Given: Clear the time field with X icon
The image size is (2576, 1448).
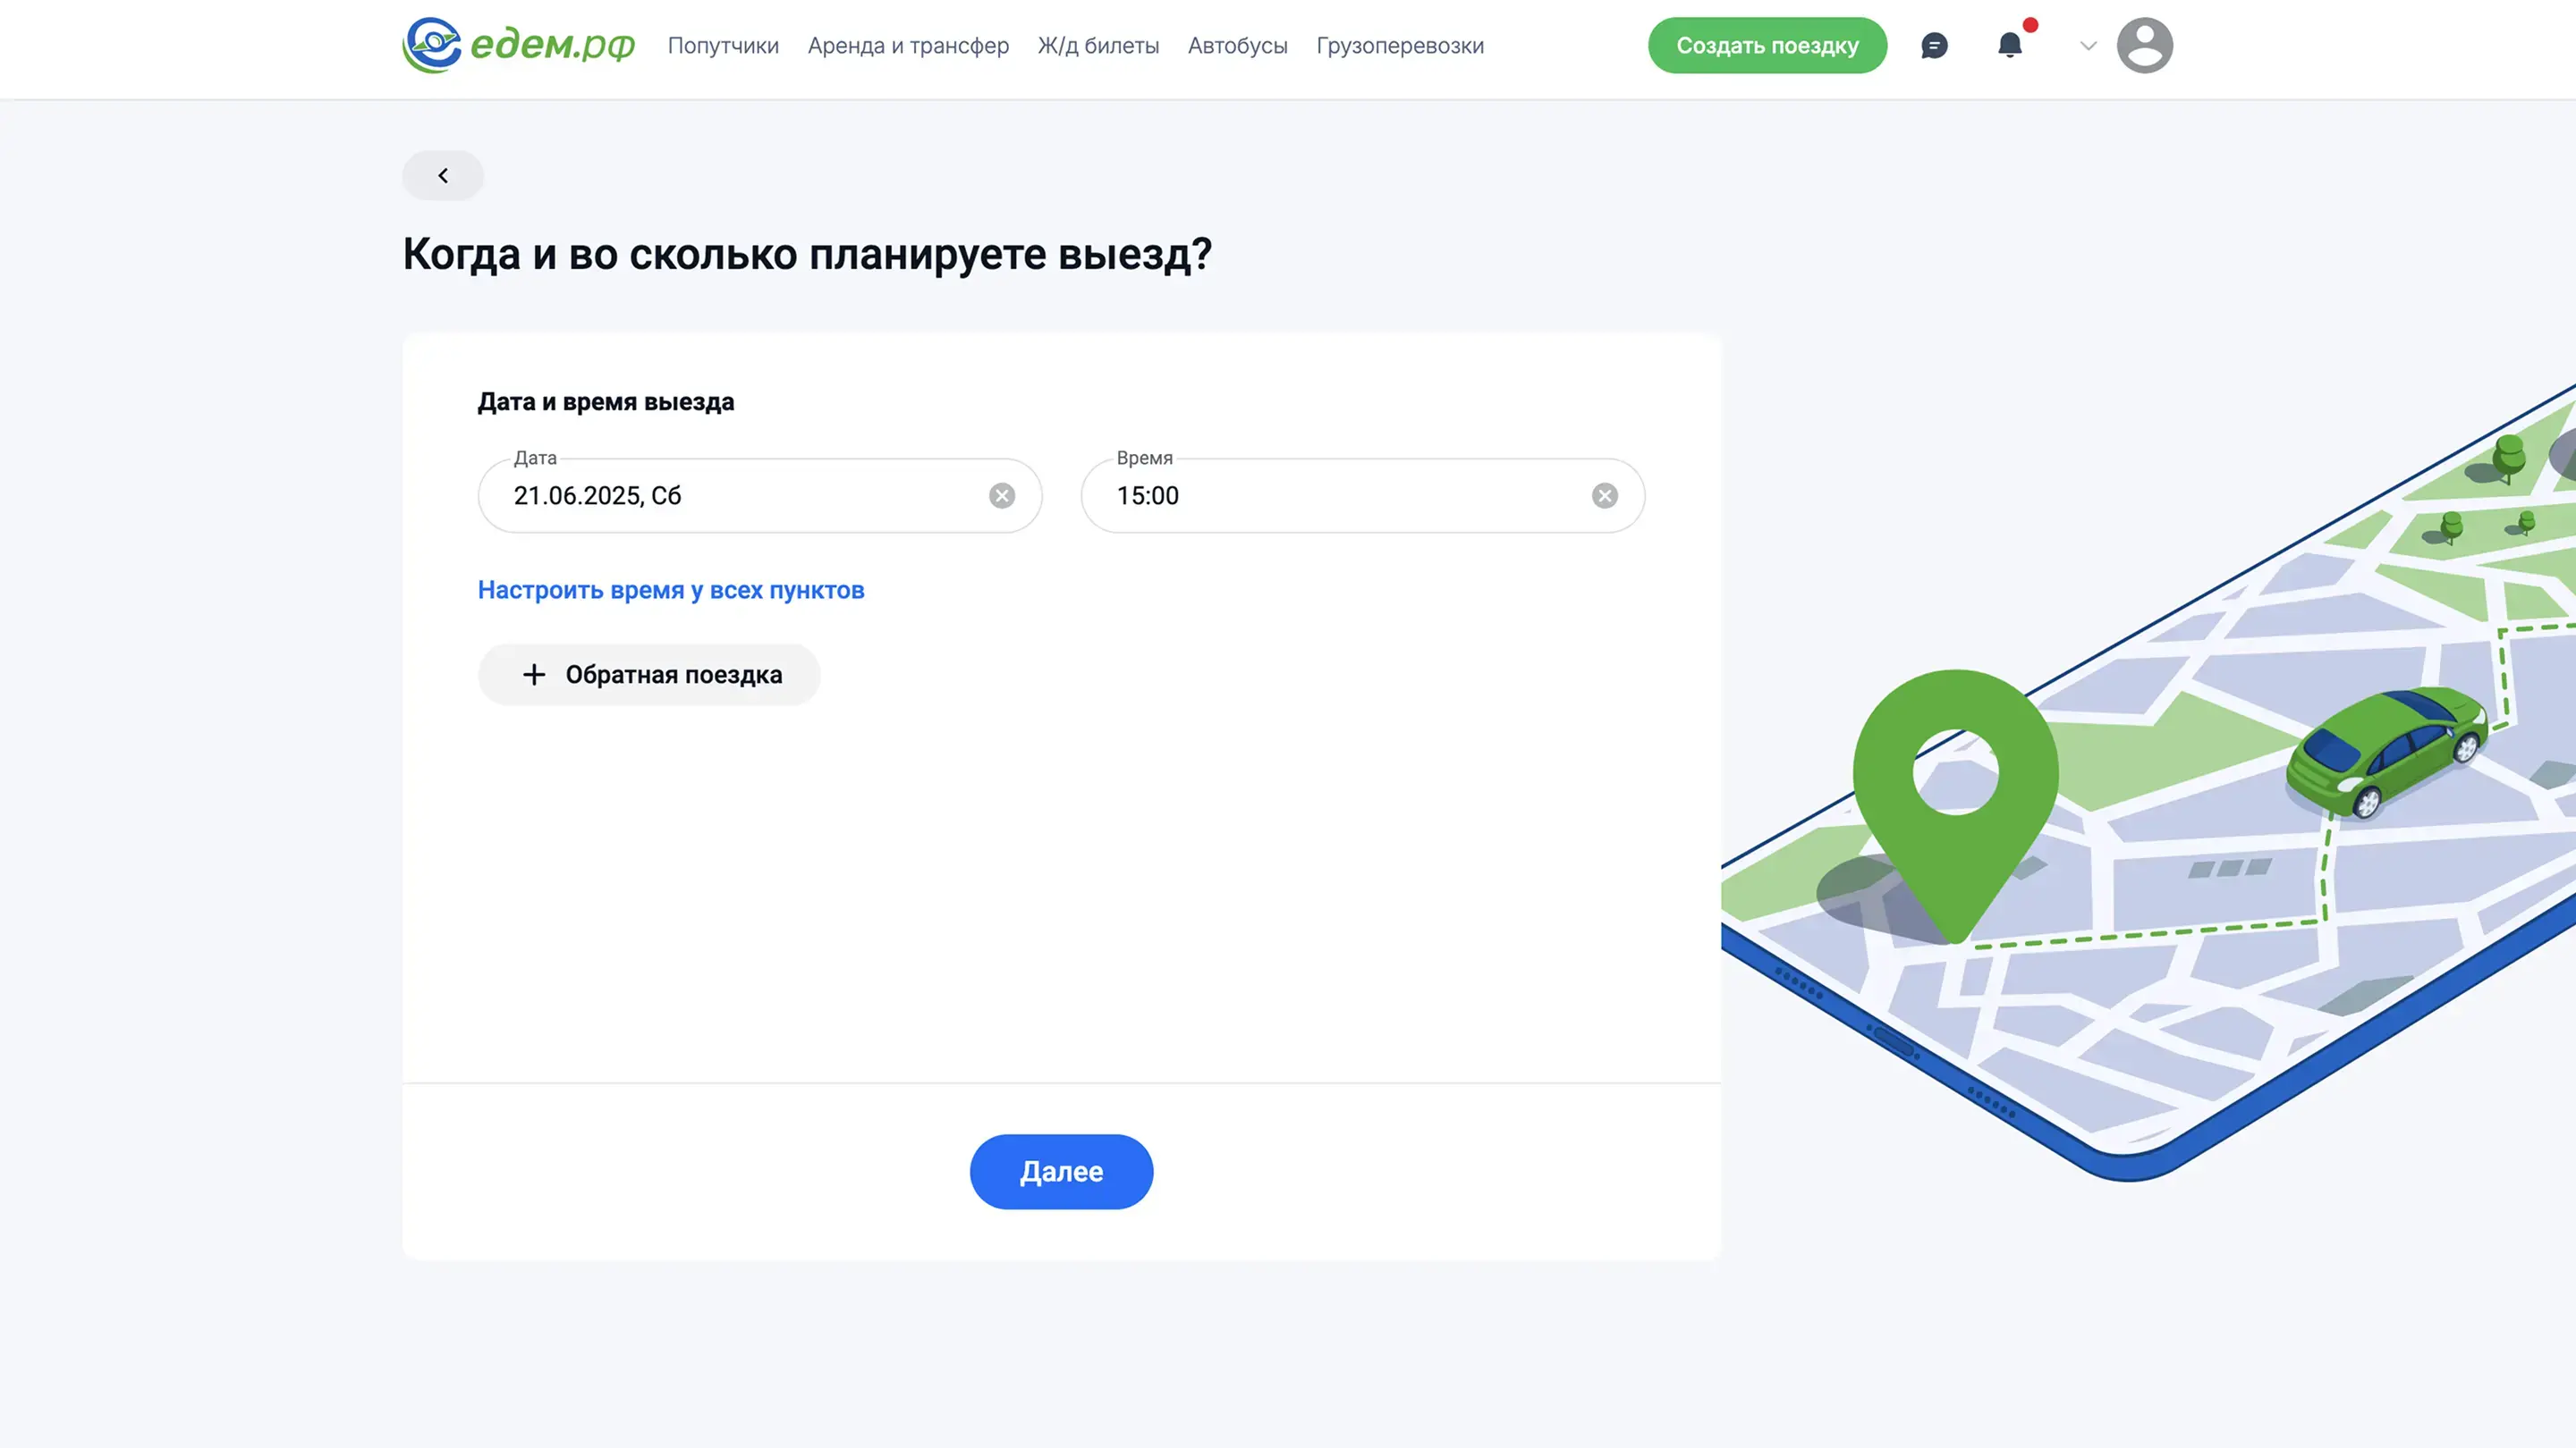Looking at the screenshot, I should pos(1605,496).
